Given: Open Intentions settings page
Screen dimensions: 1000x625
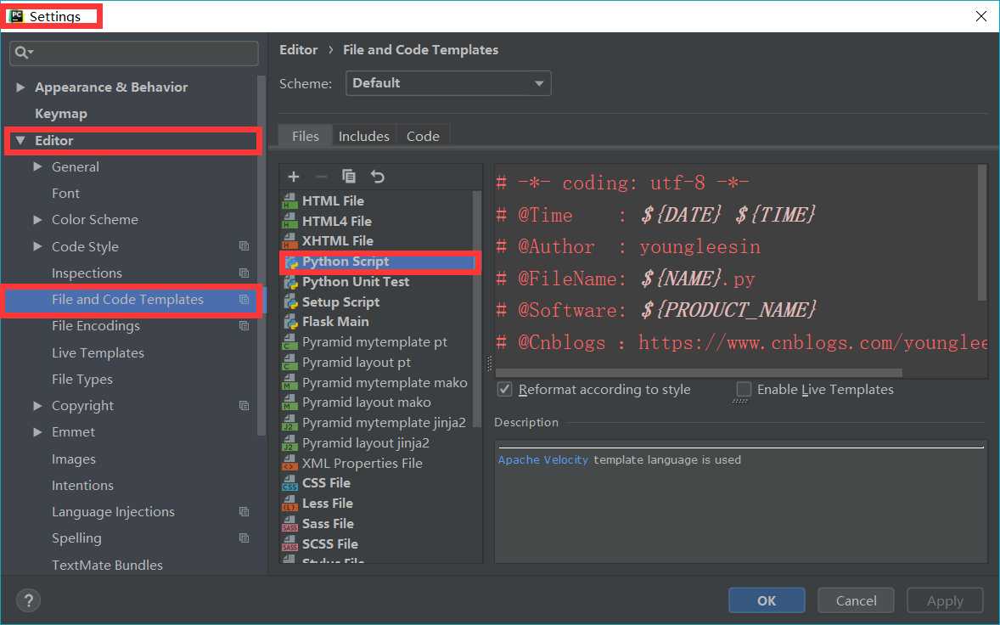Looking at the screenshot, I should 82,486.
